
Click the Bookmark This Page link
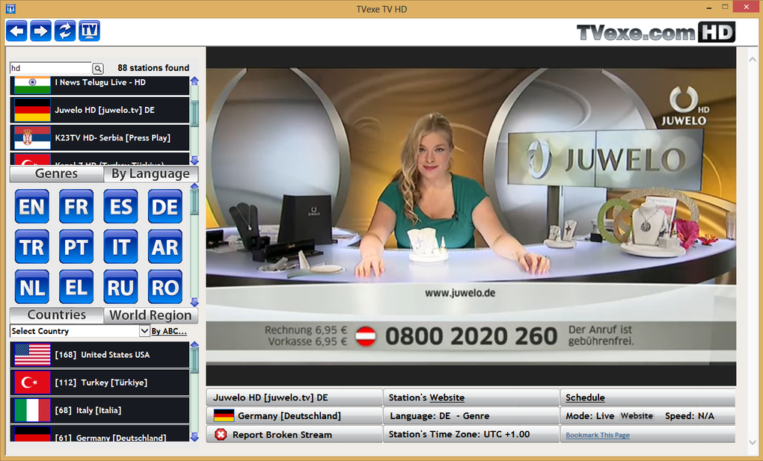point(598,436)
